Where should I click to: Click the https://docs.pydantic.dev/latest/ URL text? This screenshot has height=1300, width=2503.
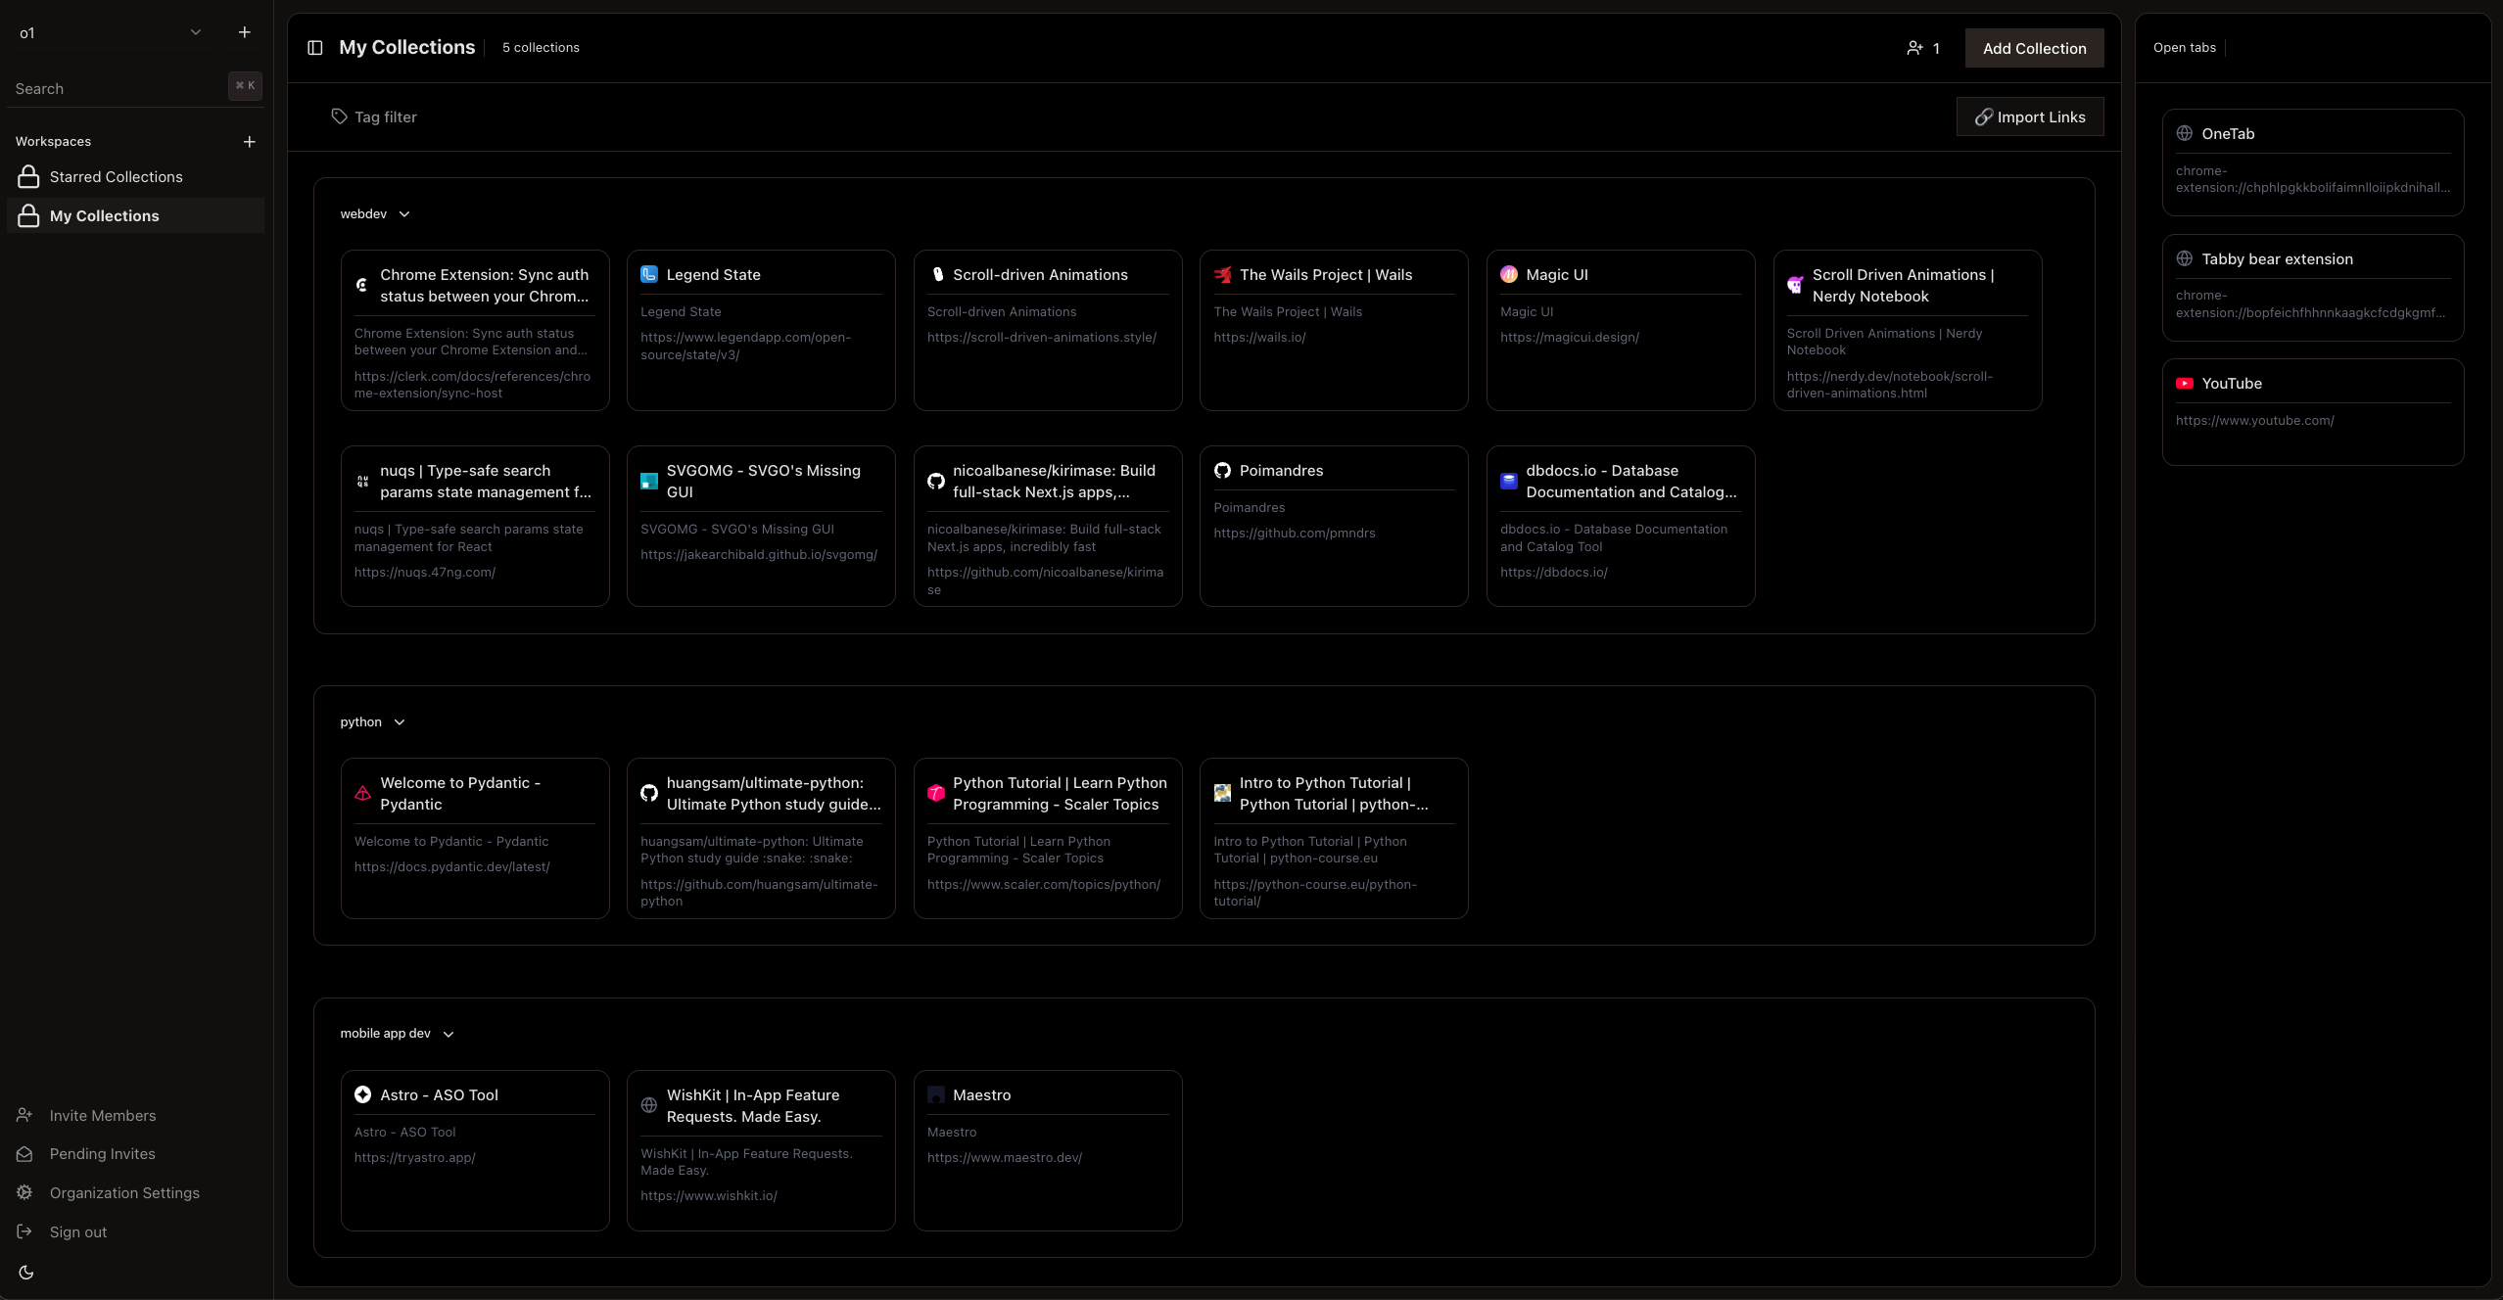point(451,867)
